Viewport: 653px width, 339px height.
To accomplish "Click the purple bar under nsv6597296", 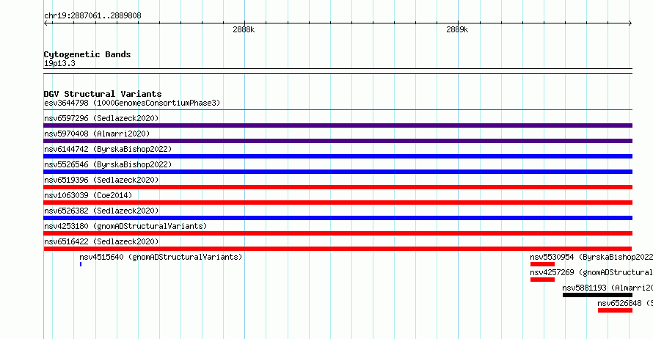I will click(338, 125).
